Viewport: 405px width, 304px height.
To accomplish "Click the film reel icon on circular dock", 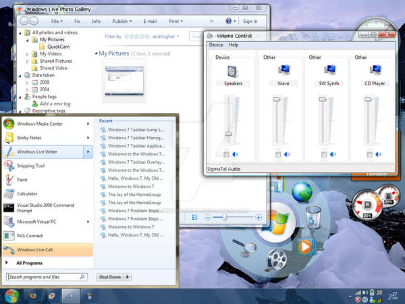I will pos(276,259).
